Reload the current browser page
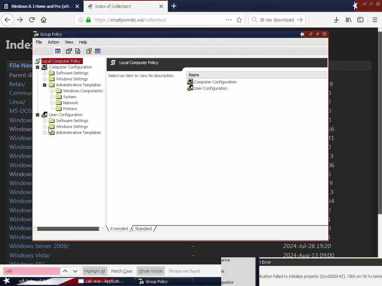This screenshot has height=286, width=382. tap(32, 20)
